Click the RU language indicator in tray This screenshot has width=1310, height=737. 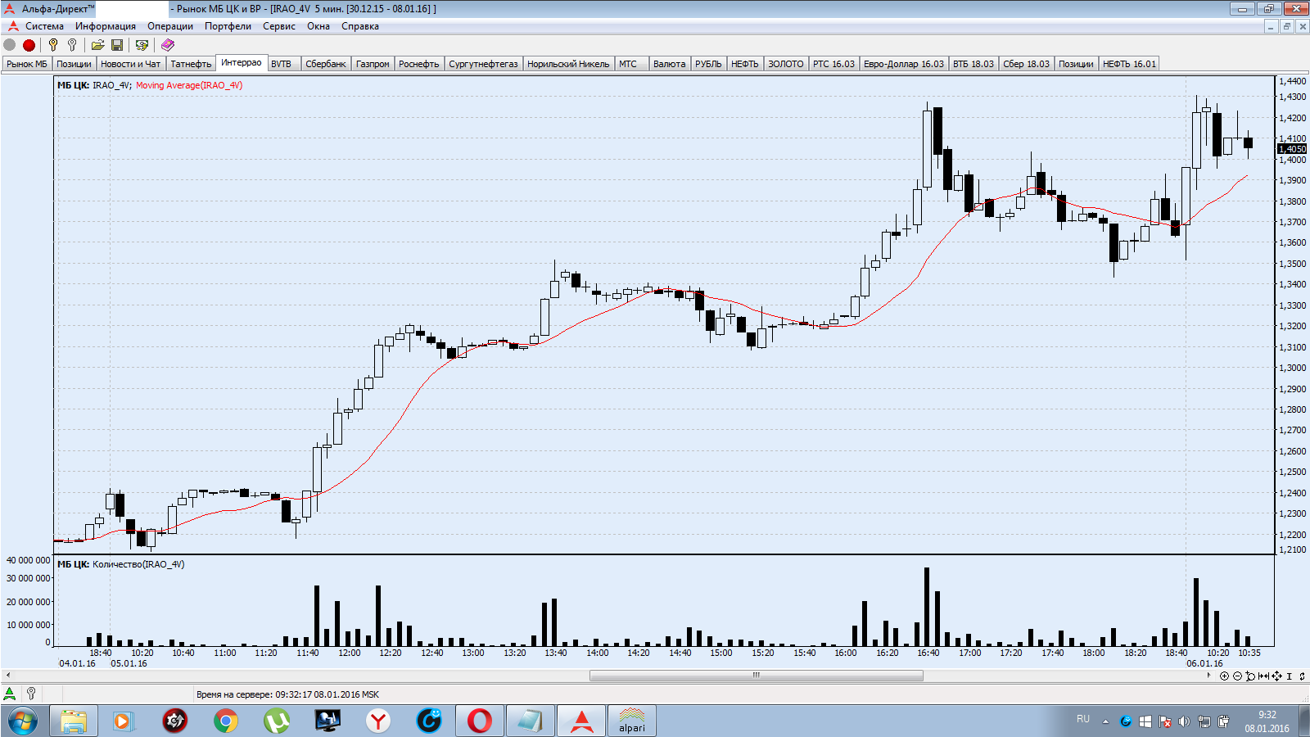click(1083, 719)
